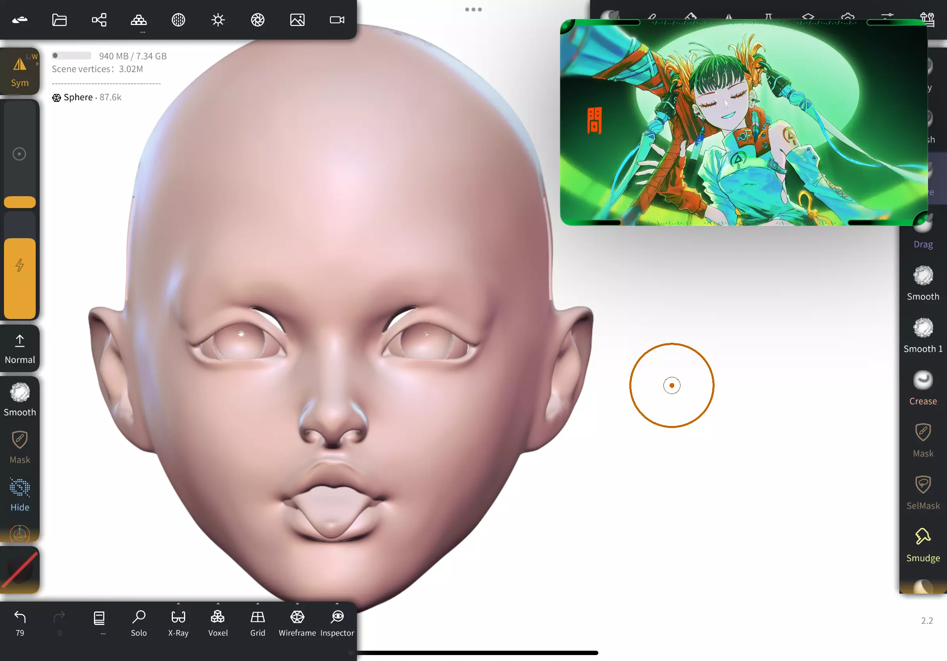Screen dimensions: 947x661
Task: Select the Smooth 1 tool
Action: point(923,336)
